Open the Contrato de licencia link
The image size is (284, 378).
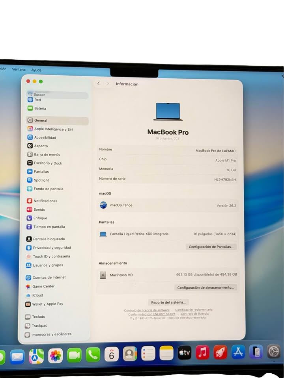[x=194, y=314]
